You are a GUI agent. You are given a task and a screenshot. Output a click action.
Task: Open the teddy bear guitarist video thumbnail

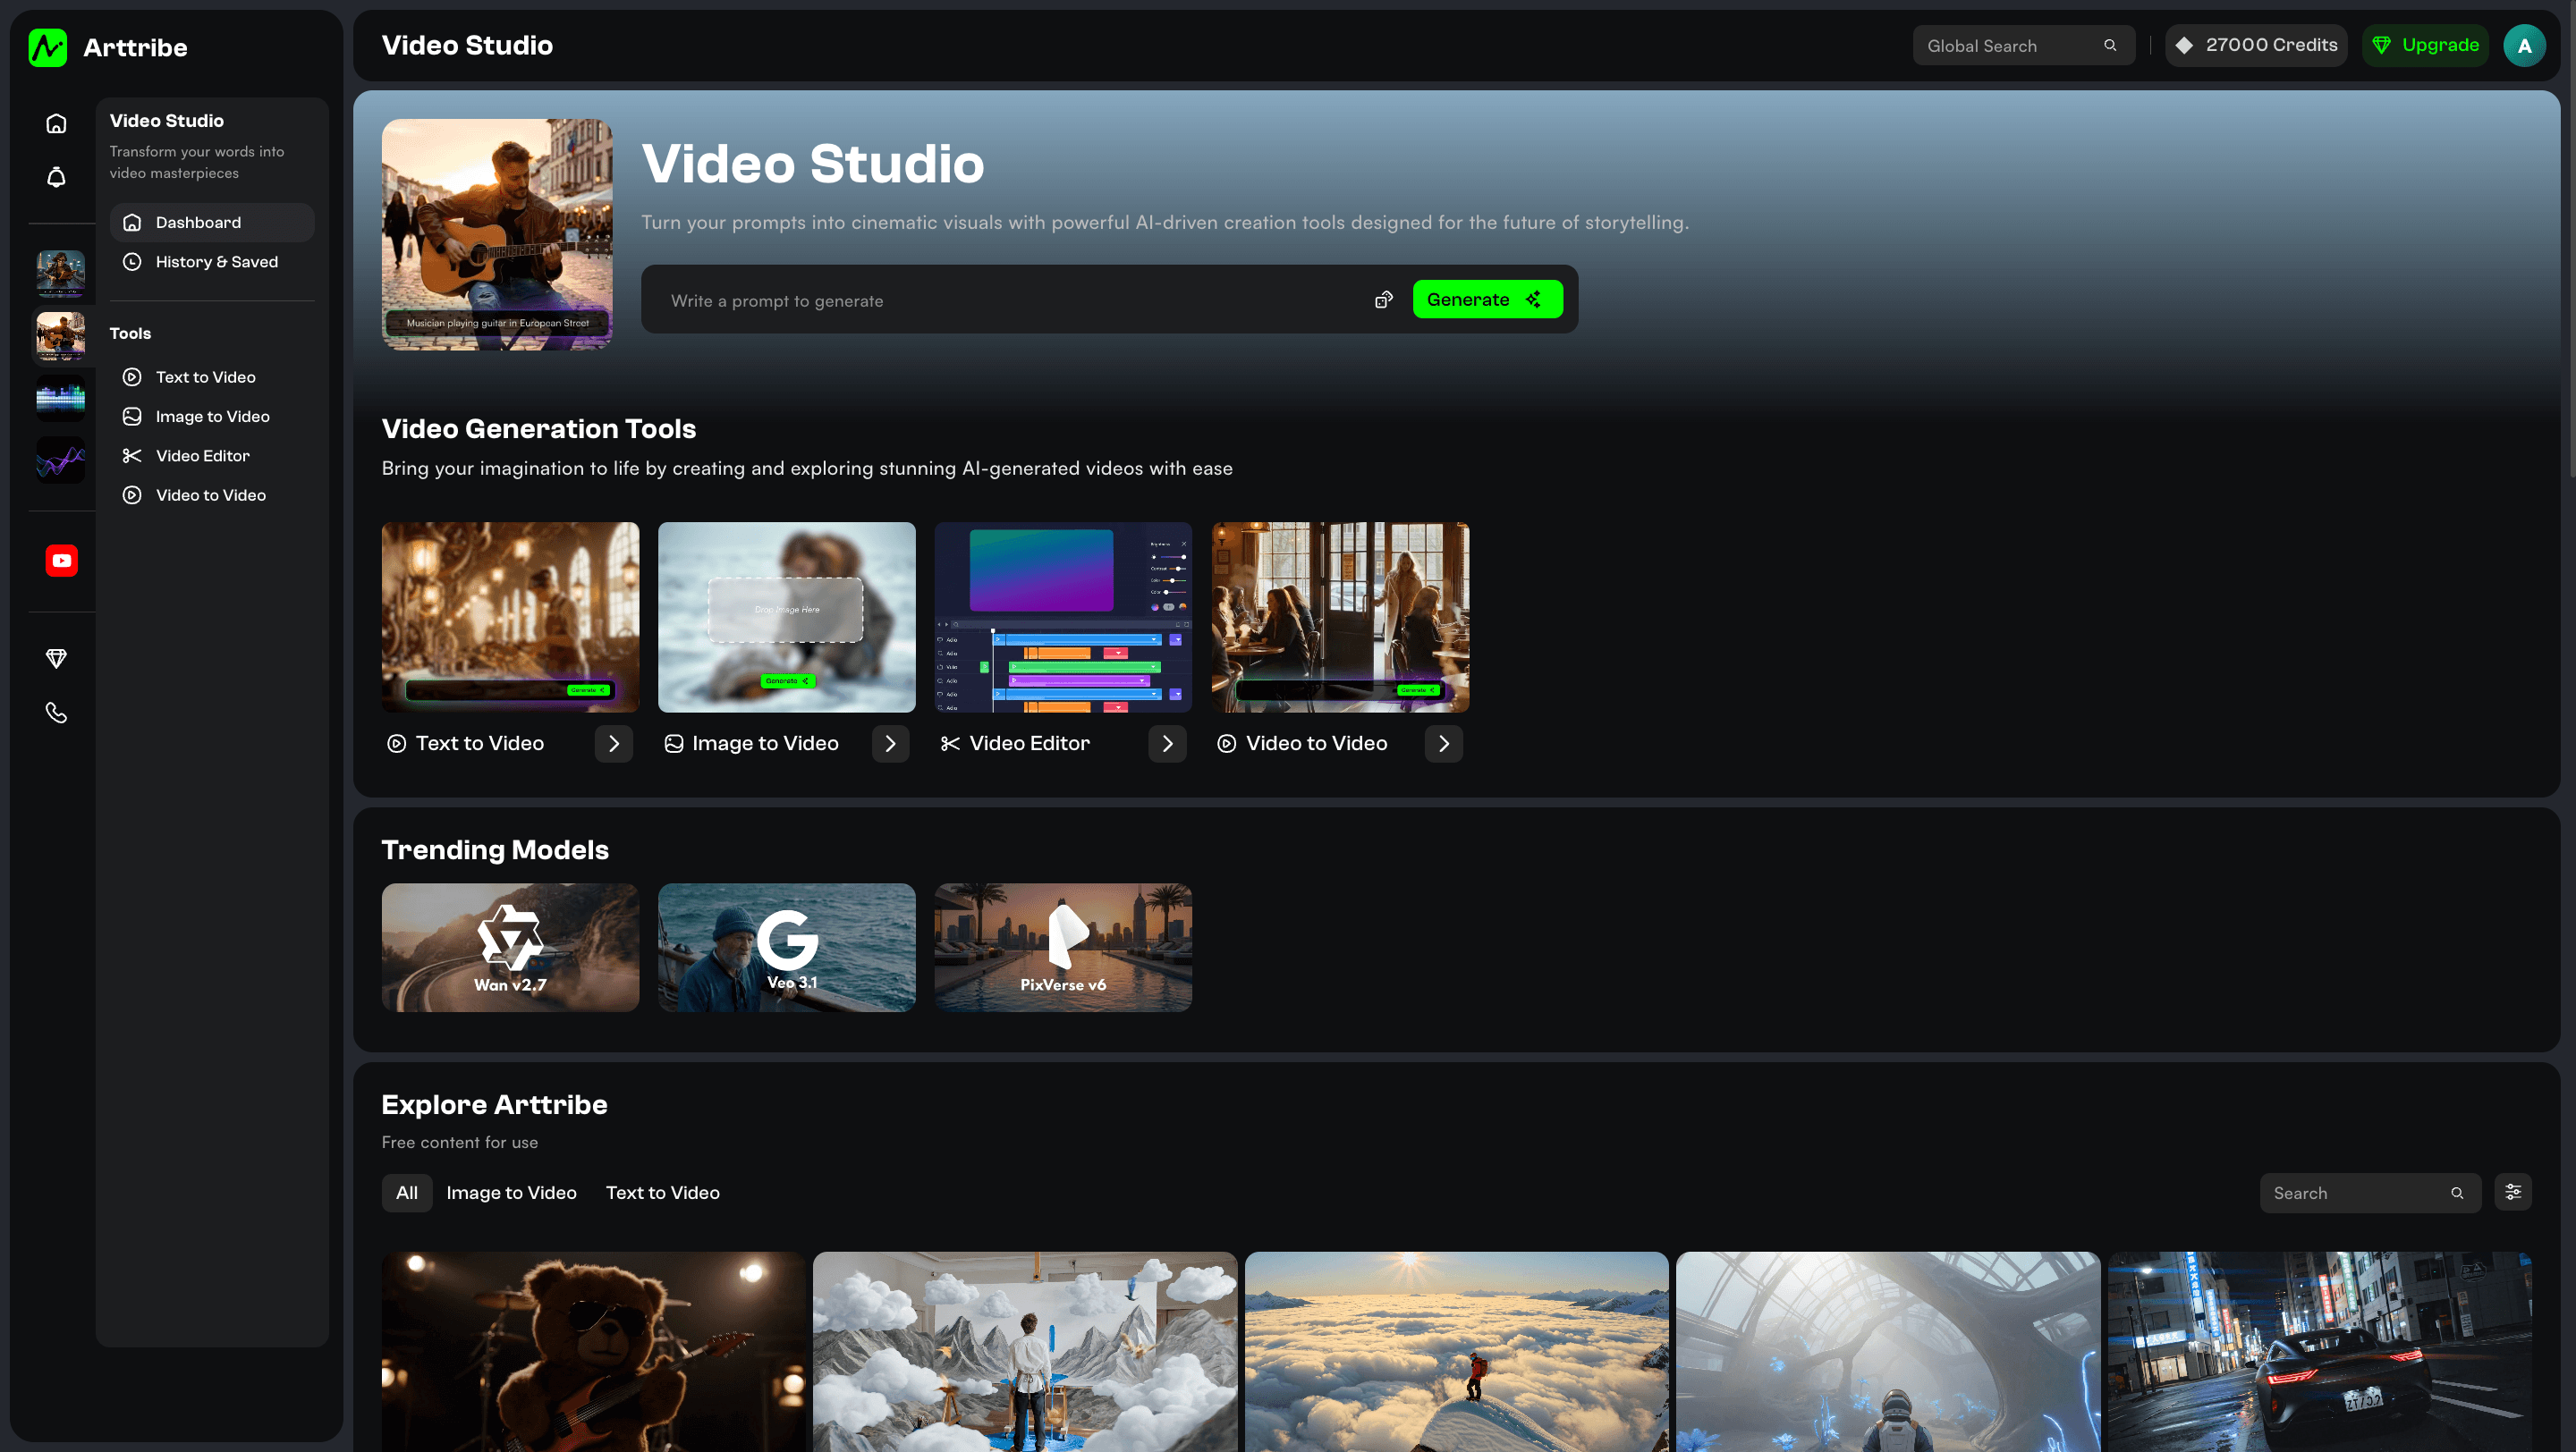[593, 1351]
